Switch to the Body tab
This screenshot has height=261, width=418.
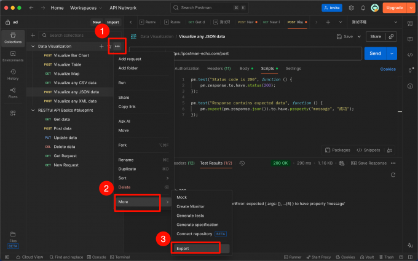pos(246,69)
